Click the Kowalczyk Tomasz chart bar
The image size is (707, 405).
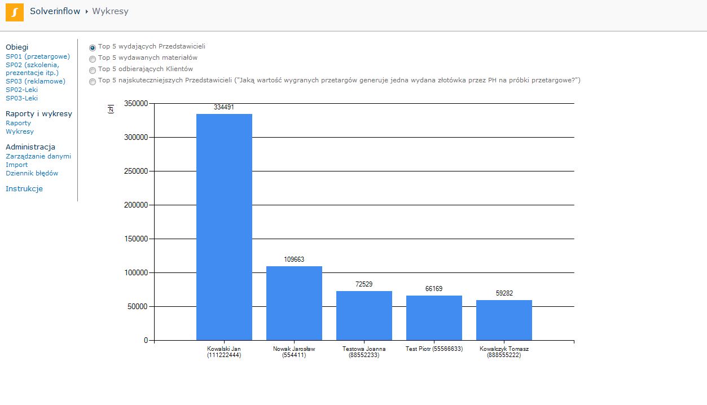[x=504, y=320]
